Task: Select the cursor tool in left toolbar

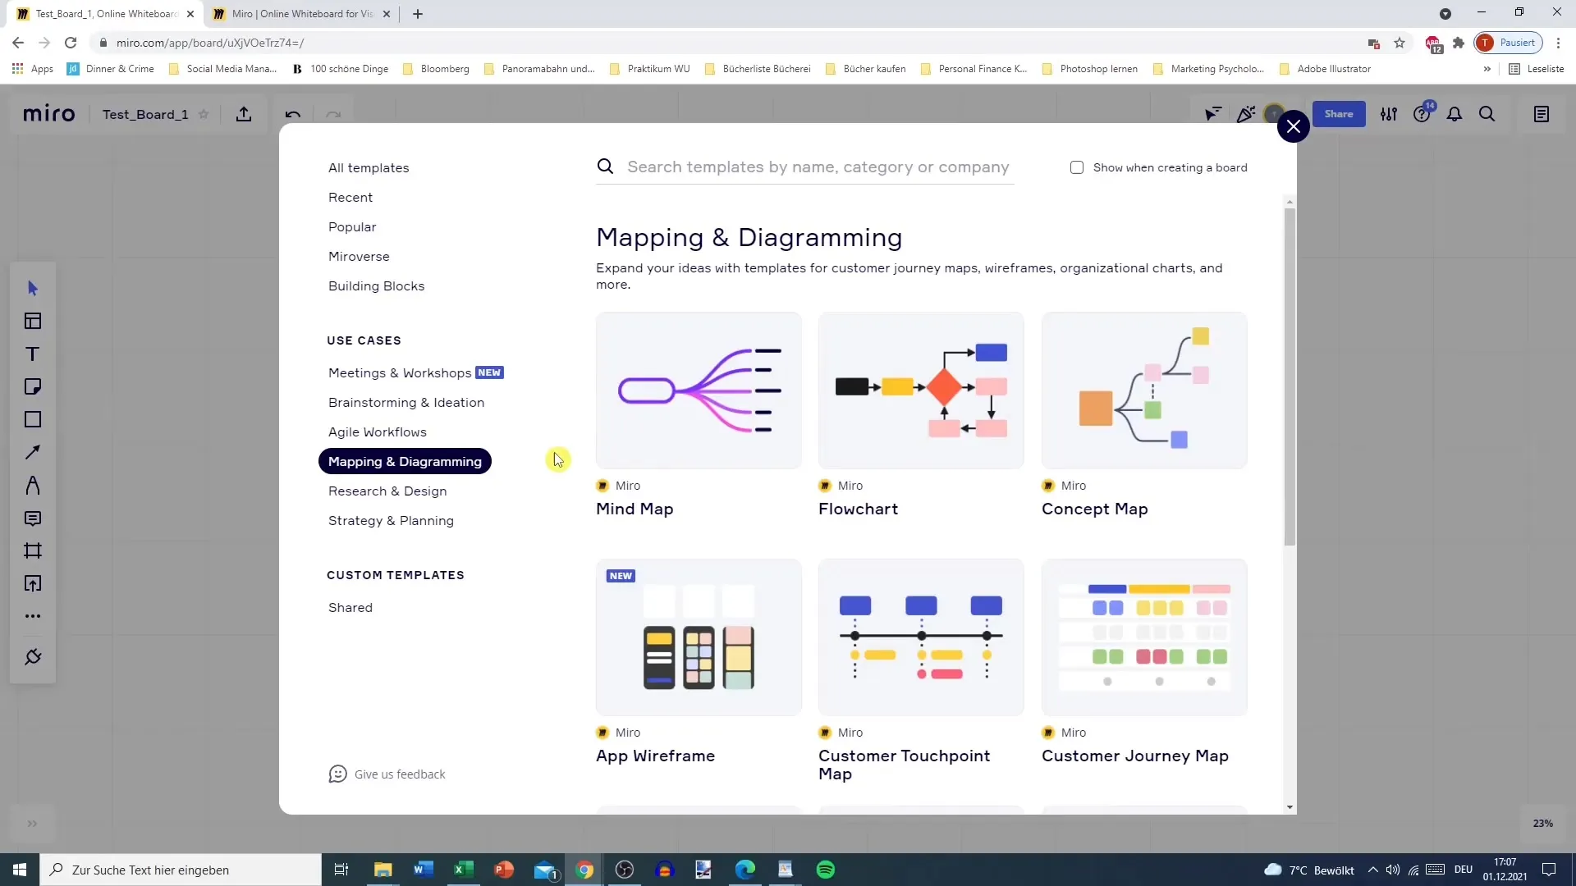Action: click(x=33, y=288)
